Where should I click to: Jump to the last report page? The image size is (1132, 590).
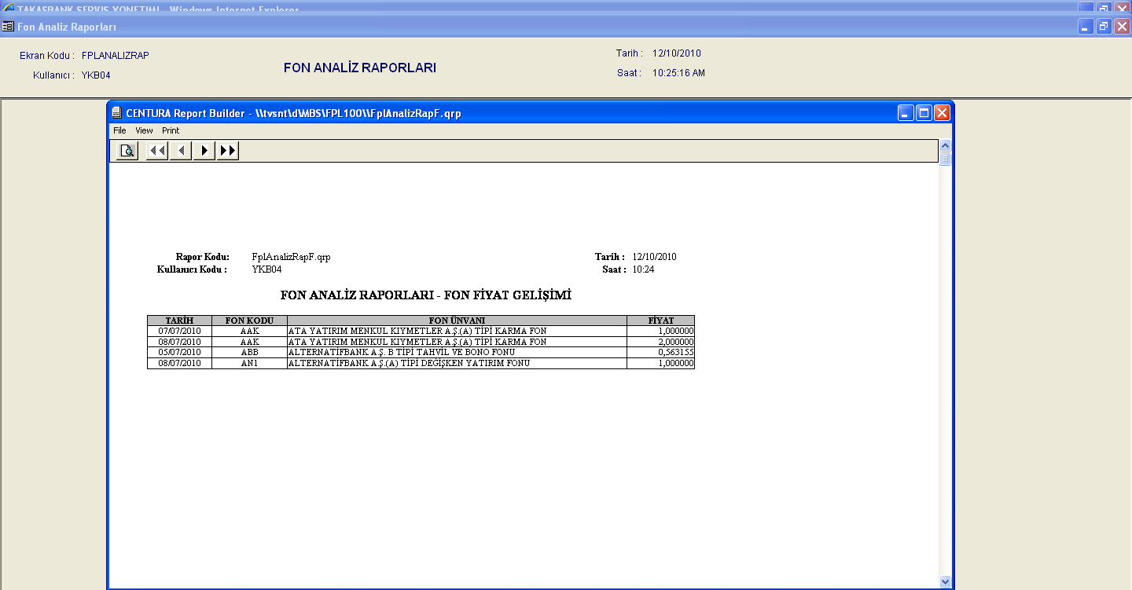tap(228, 151)
